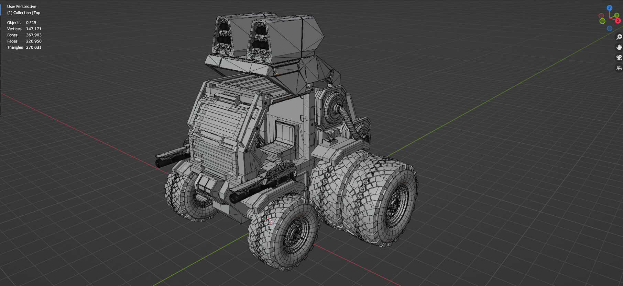Snap view to the blue Z axis
This screenshot has height=286, width=623.
[x=610, y=8]
